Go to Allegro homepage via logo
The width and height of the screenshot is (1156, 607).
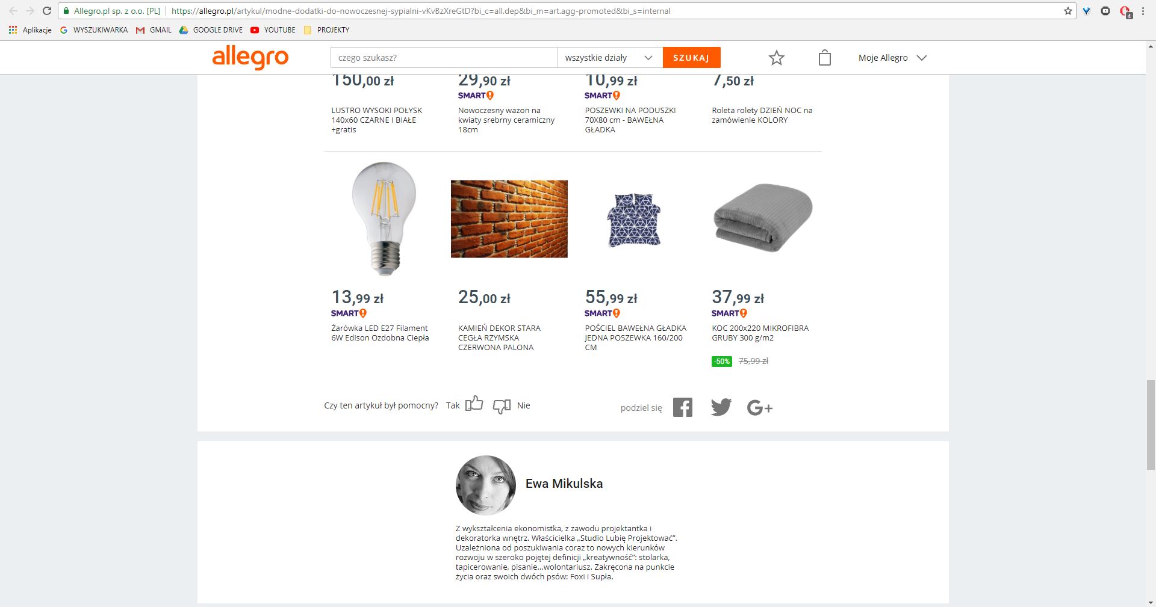click(250, 58)
